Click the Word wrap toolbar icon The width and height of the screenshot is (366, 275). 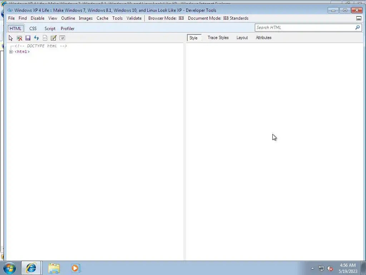click(62, 38)
